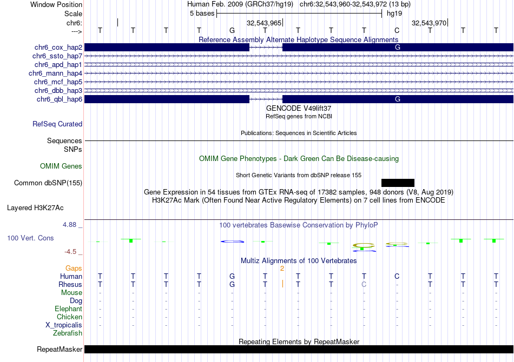
Task: Click the black RepeatMasker element bar
Action: [x=299, y=349]
